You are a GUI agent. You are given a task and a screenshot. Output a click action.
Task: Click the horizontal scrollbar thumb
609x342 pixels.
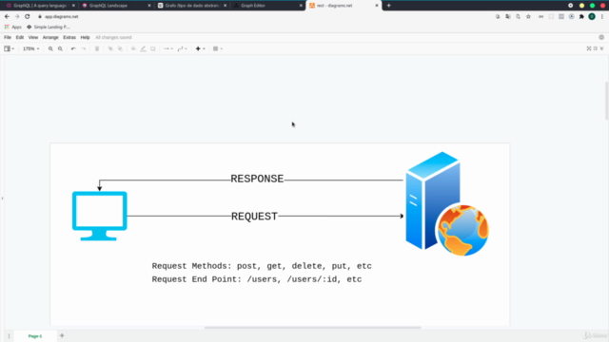(x=313, y=327)
